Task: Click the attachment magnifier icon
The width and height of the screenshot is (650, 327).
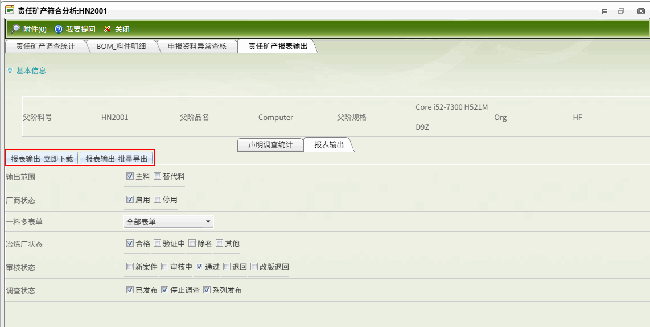Action: click(15, 29)
